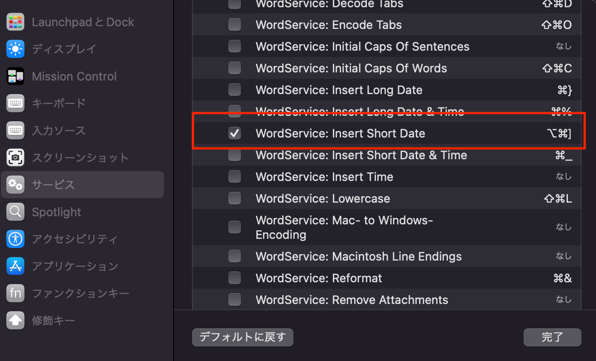Image resolution: width=596 pixels, height=361 pixels.
Task: Open the スクリーンショット camera icon
Action: (x=15, y=157)
